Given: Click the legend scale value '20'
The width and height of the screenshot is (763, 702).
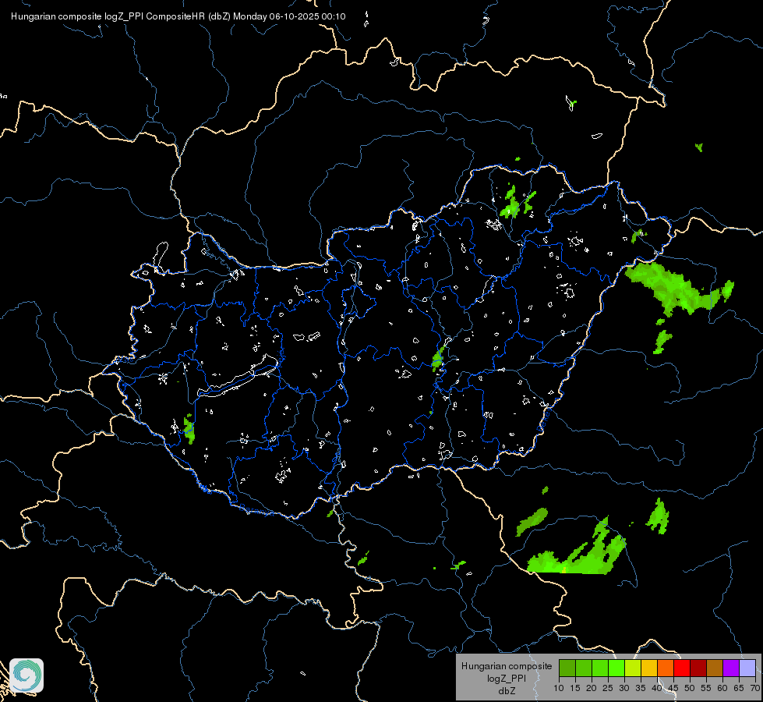Looking at the screenshot, I should click(592, 689).
